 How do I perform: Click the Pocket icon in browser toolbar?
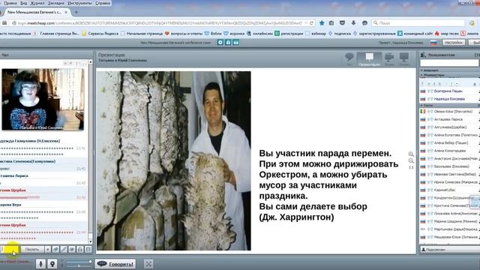click(342, 23)
